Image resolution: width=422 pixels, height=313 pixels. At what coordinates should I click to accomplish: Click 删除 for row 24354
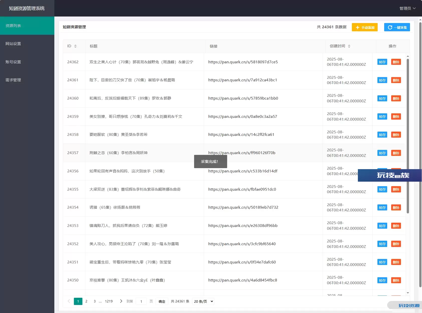pos(396,208)
